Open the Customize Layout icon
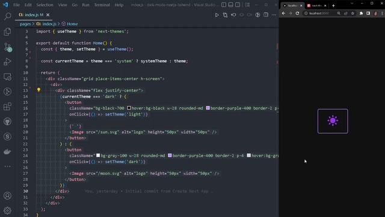This screenshot has height=217, width=385. (247, 5)
